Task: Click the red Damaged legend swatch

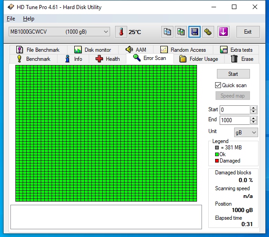Action: 217,161
